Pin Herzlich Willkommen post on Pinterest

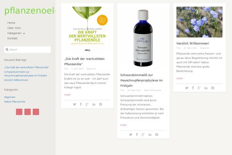click(x=213, y=88)
